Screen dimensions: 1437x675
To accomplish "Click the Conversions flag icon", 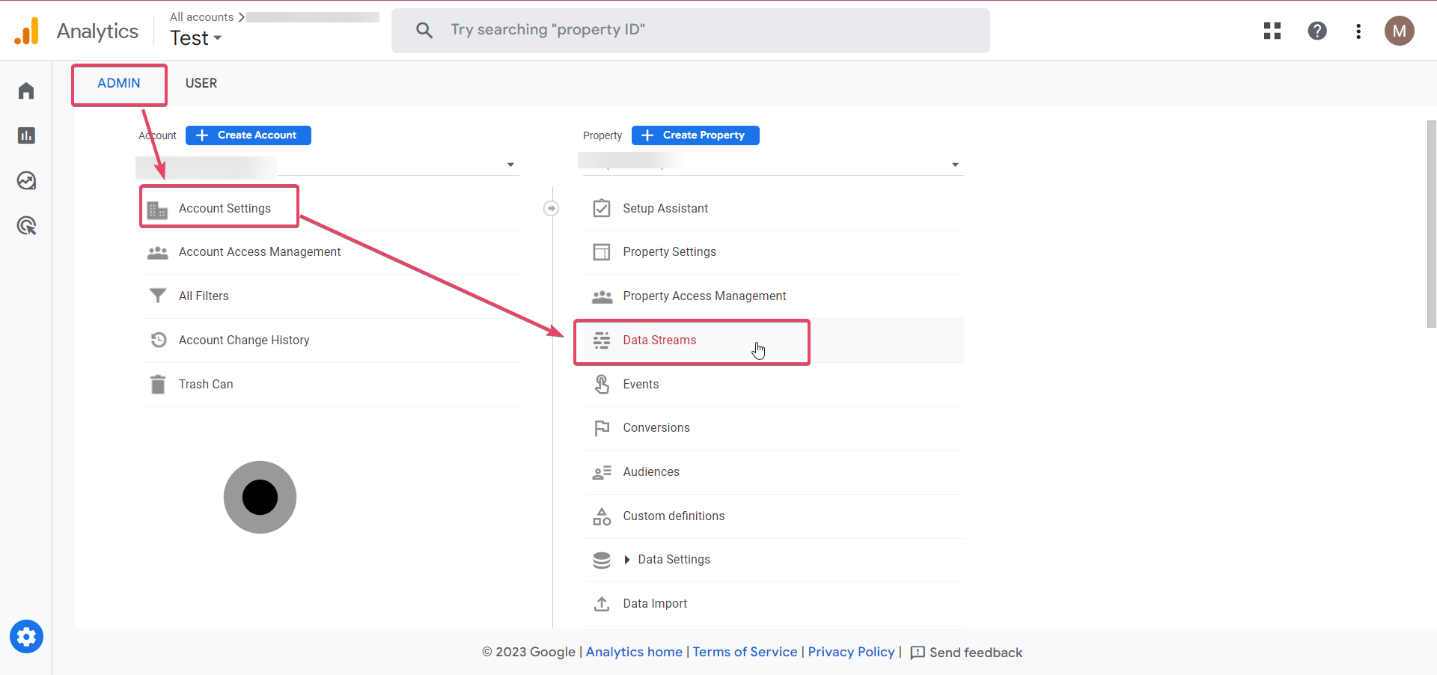I will click(x=602, y=428).
